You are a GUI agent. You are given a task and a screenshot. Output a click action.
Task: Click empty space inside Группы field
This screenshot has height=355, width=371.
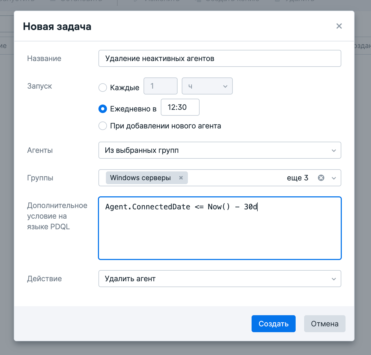[x=236, y=178]
